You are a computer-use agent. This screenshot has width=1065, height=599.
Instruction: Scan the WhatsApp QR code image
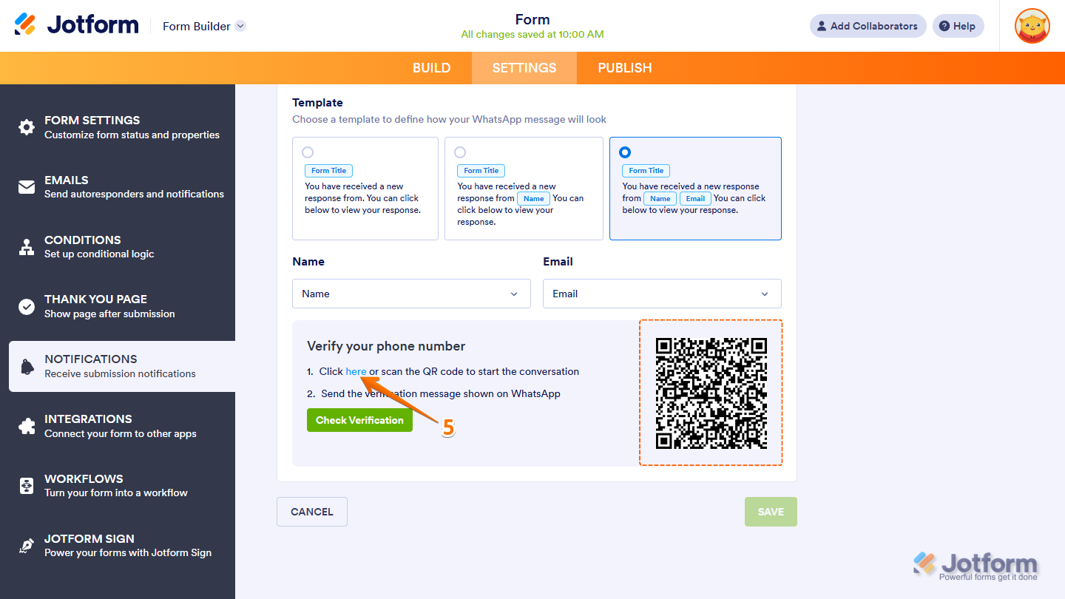[x=711, y=393]
